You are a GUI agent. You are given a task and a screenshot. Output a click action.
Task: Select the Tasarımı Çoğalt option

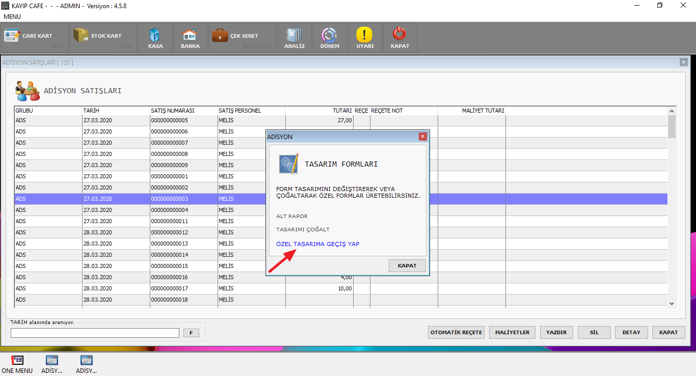pyautogui.click(x=303, y=230)
